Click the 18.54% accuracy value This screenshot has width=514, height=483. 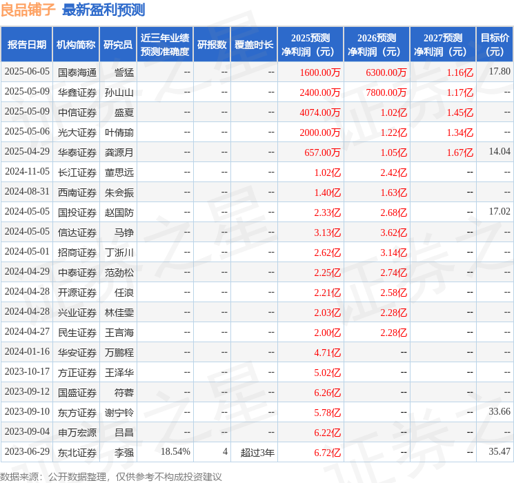pyautogui.click(x=175, y=452)
